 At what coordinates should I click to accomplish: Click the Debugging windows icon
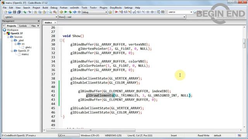click(158, 12)
